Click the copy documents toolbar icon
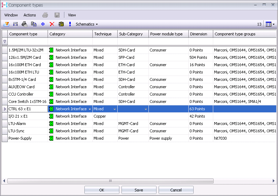 34,24
